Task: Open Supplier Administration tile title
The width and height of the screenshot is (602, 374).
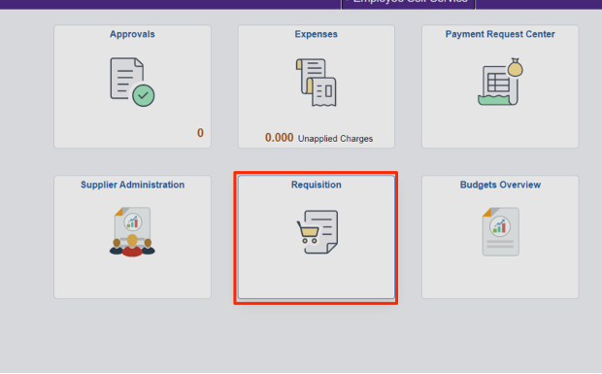Action: click(x=132, y=185)
